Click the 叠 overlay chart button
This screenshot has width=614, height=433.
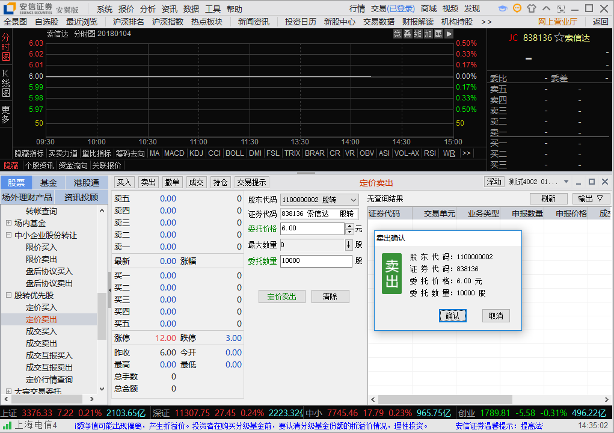point(407,34)
